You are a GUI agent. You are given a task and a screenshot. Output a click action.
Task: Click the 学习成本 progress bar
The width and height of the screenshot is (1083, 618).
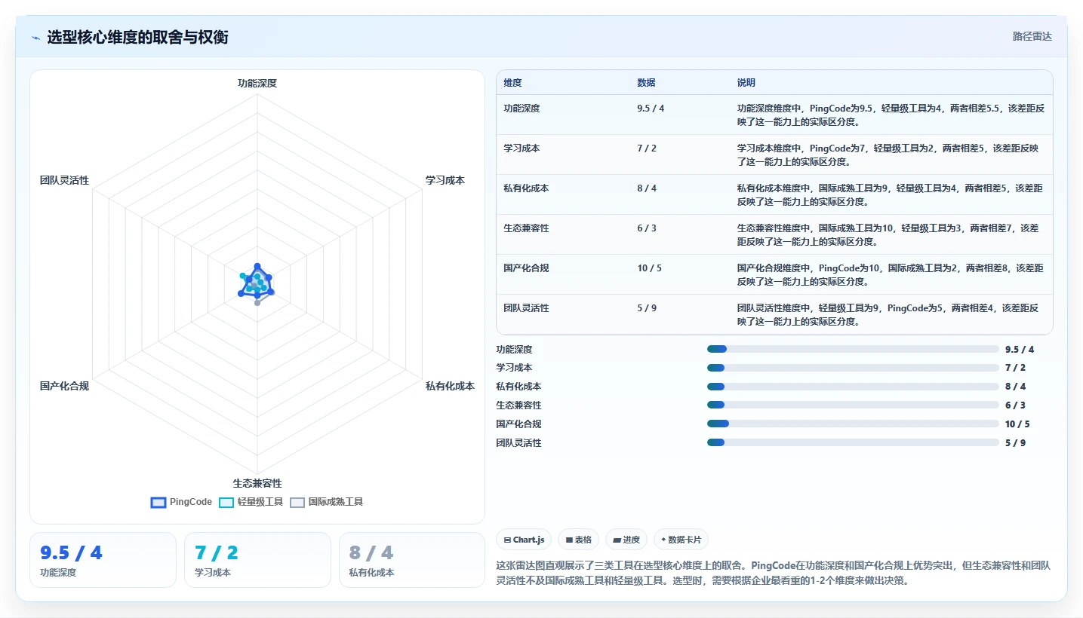point(853,368)
